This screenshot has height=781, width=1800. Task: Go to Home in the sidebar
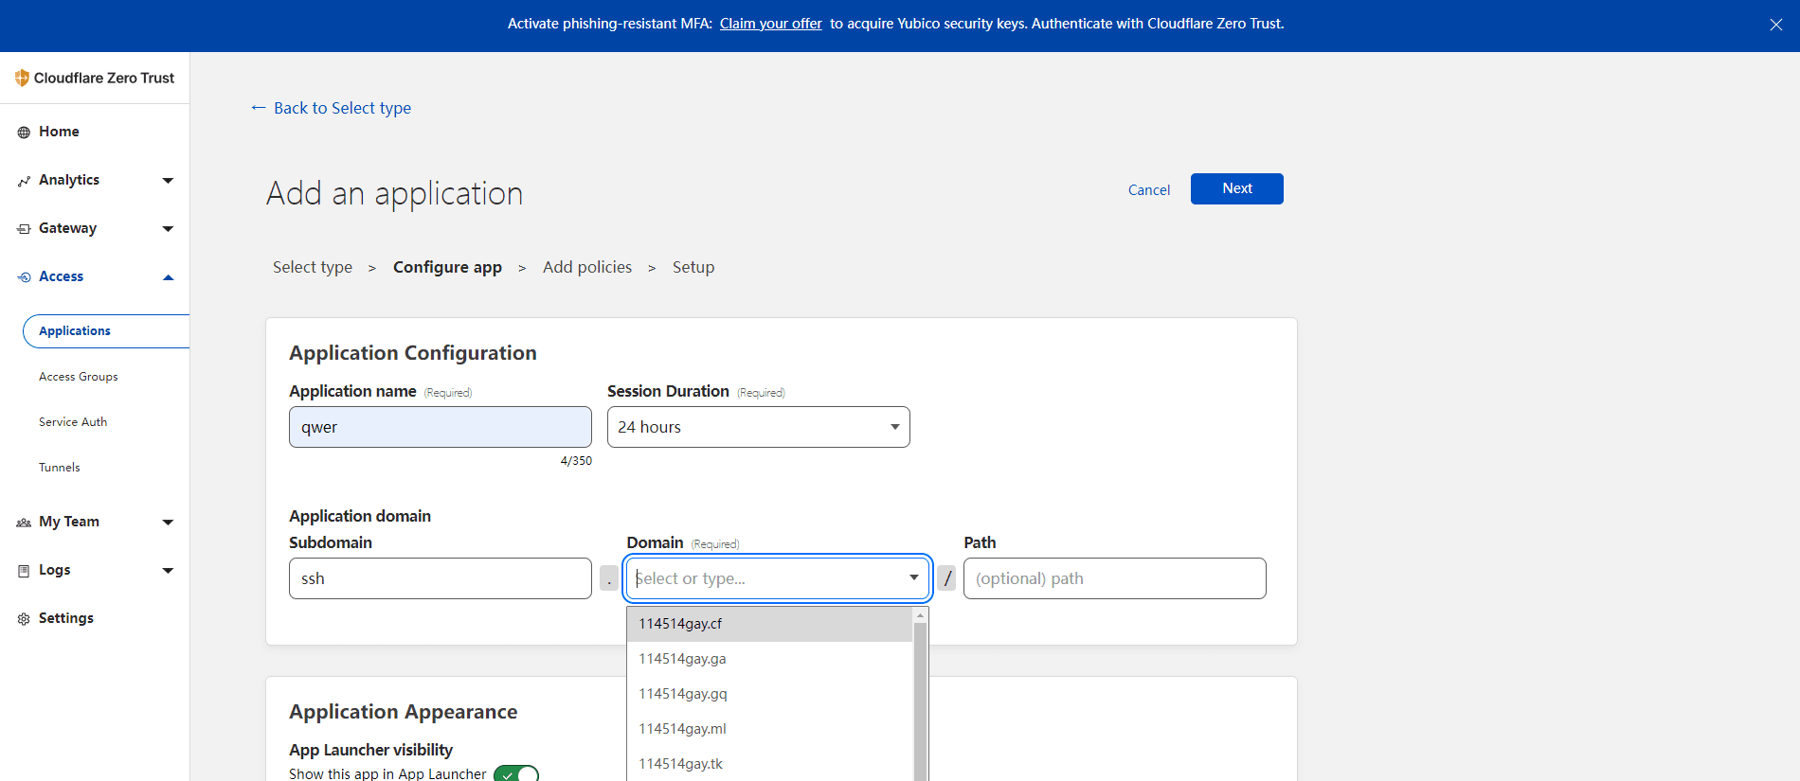click(x=59, y=132)
